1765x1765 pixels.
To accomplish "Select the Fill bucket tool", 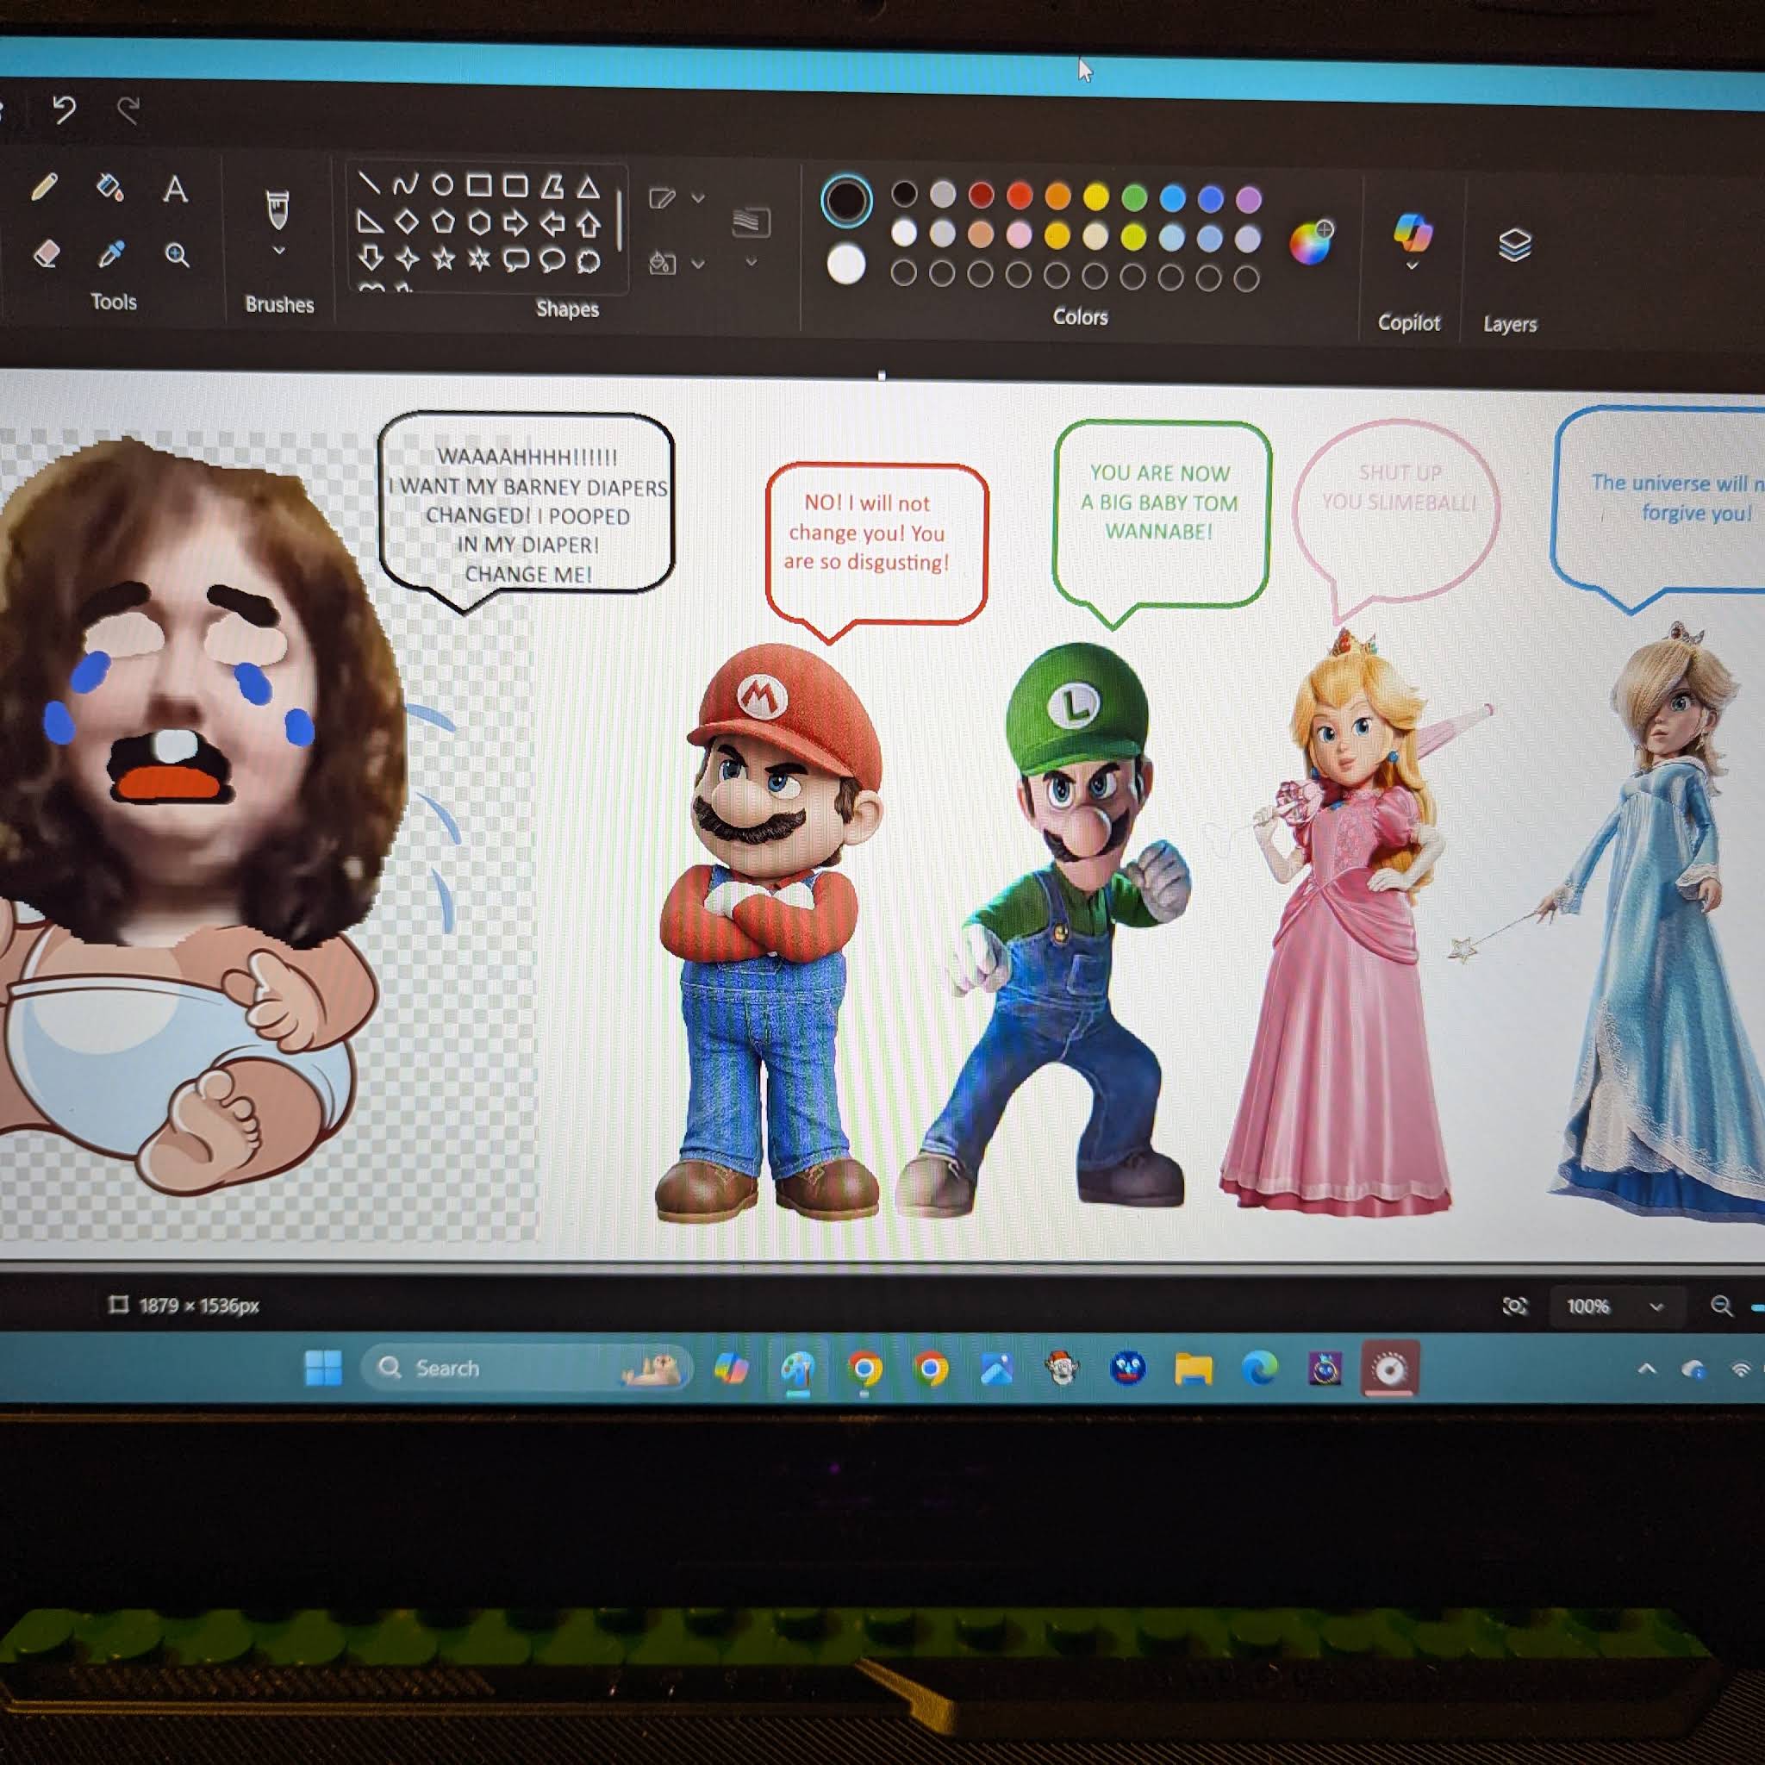I will pyautogui.click(x=109, y=187).
